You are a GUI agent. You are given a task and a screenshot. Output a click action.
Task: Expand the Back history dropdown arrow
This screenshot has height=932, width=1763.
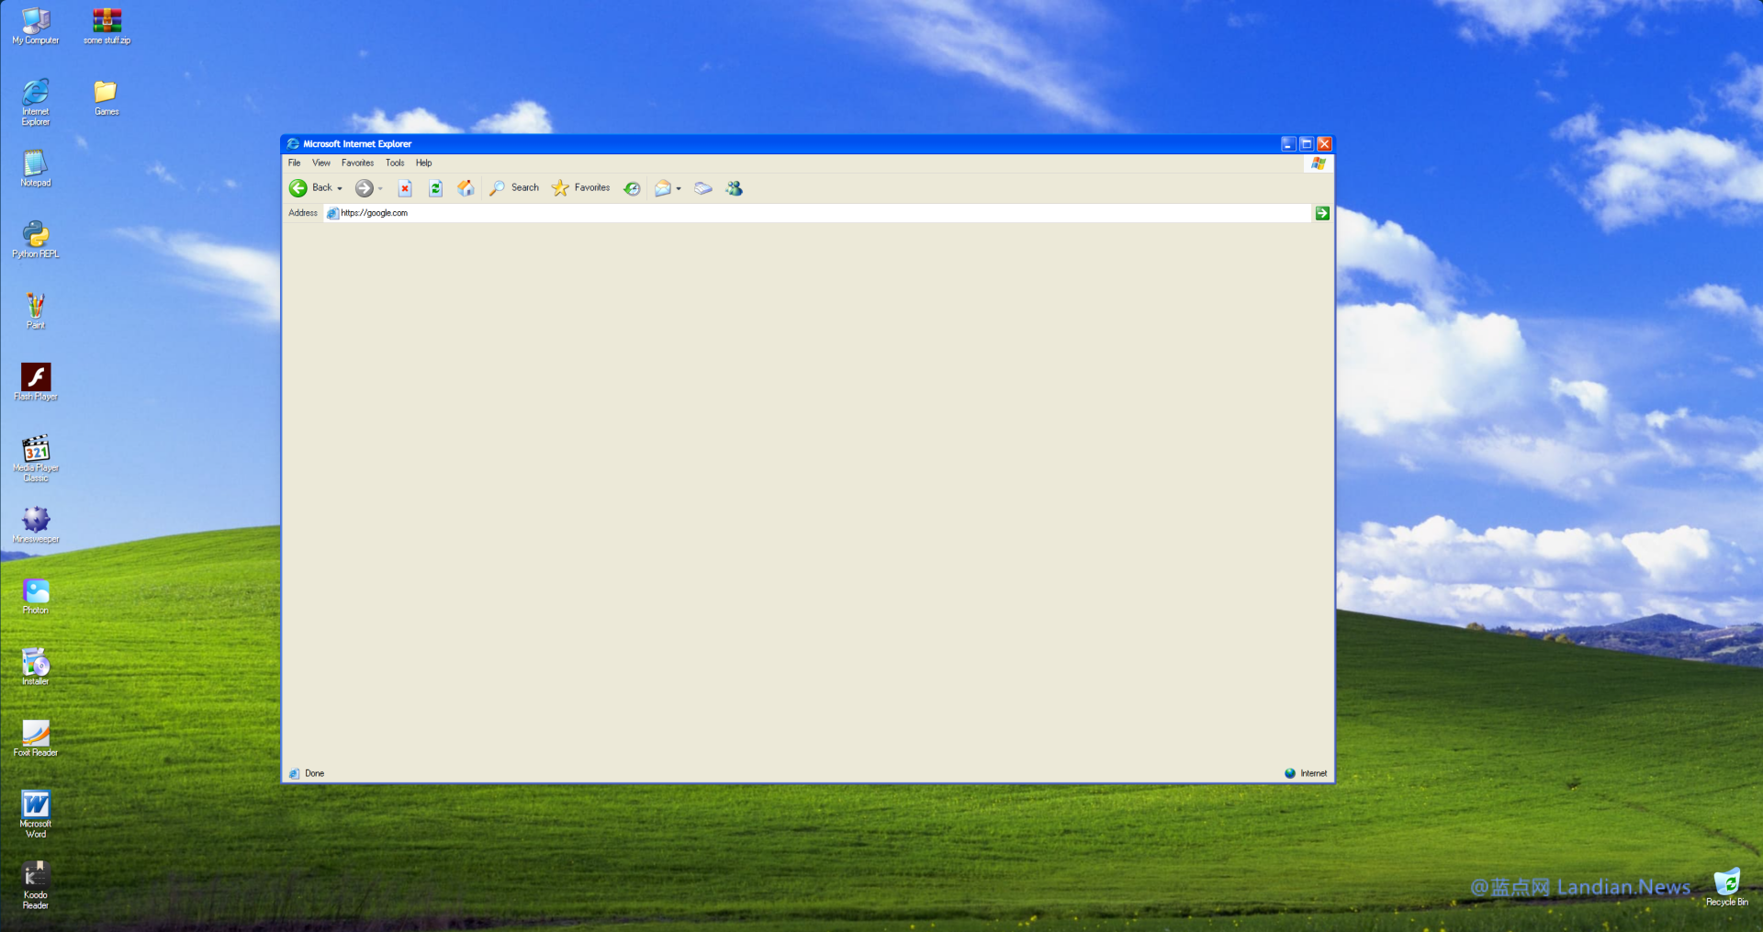[x=340, y=188]
